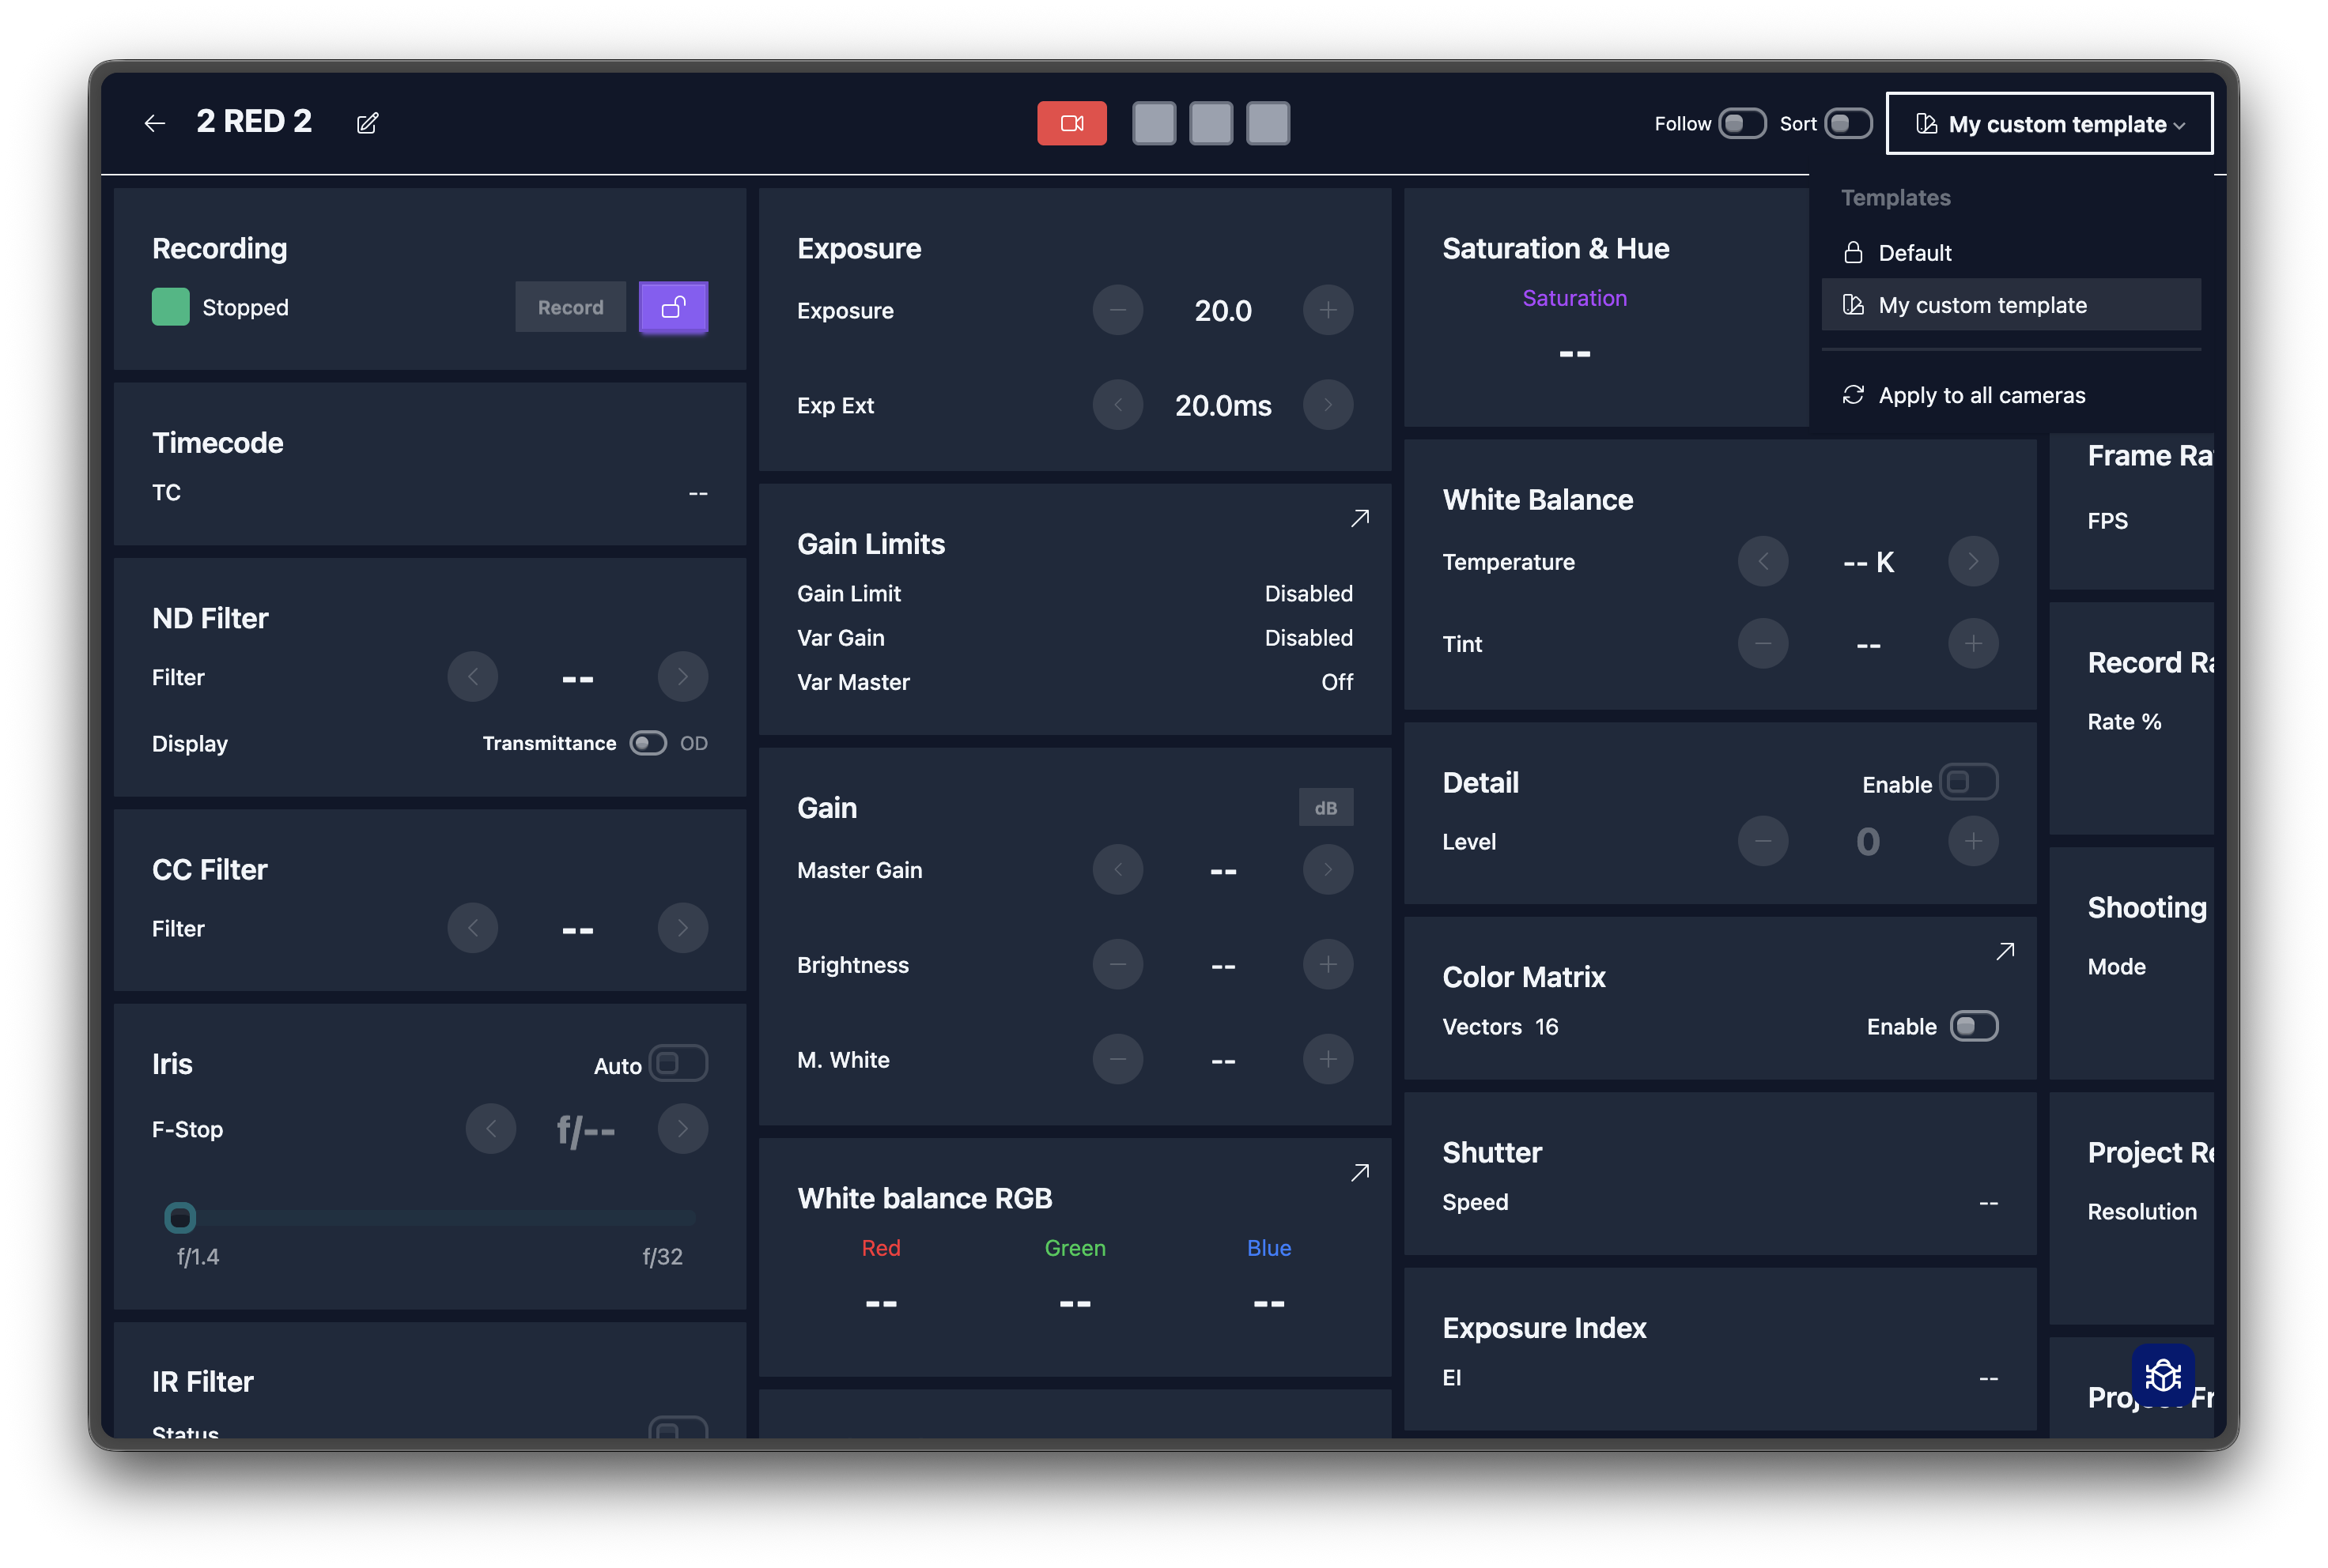Increase Master Gain with right chevron

[1328, 870]
